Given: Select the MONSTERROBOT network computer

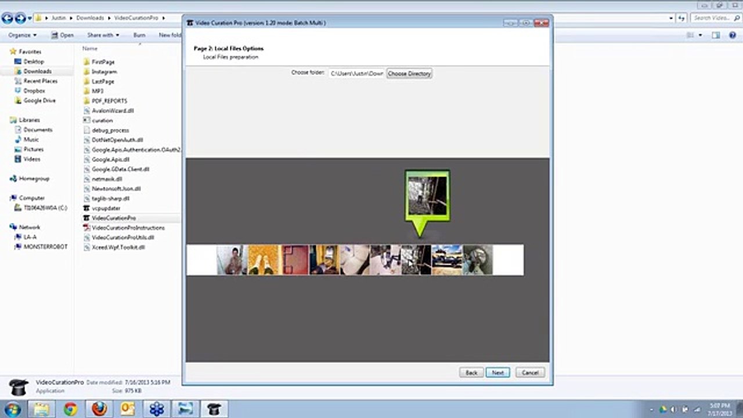Looking at the screenshot, I should 45,247.
